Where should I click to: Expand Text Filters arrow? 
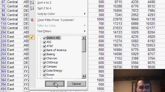click(85, 31)
